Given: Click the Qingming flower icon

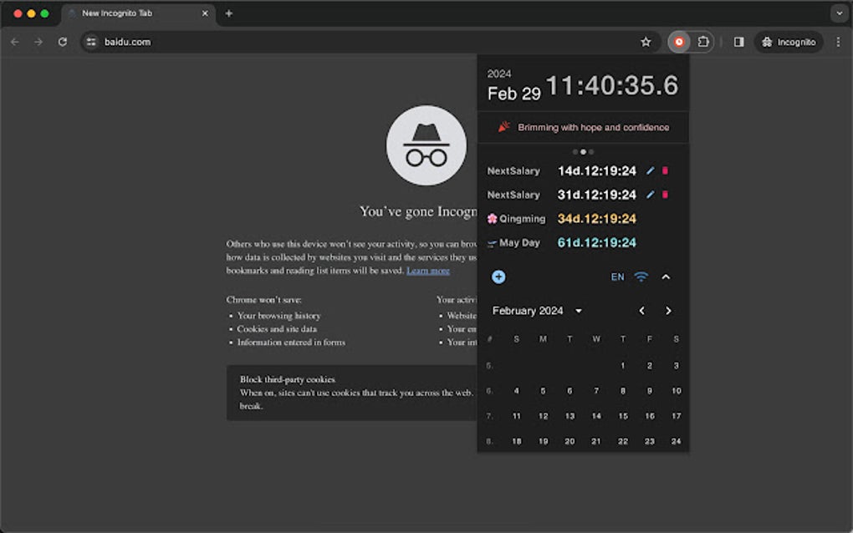Looking at the screenshot, I should [493, 218].
